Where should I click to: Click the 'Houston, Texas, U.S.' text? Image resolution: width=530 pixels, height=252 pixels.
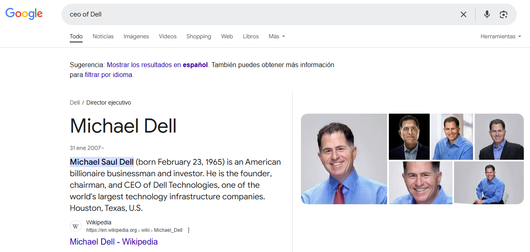click(x=106, y=208)
